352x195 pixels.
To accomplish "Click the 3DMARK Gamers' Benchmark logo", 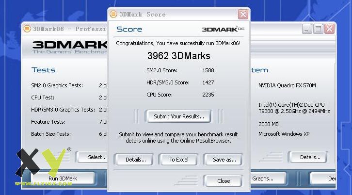I will click(70, 47).
